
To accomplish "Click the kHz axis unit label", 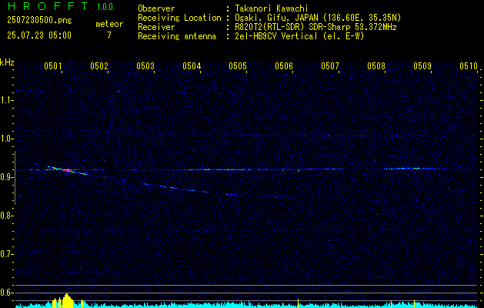I will click(7, 62).
